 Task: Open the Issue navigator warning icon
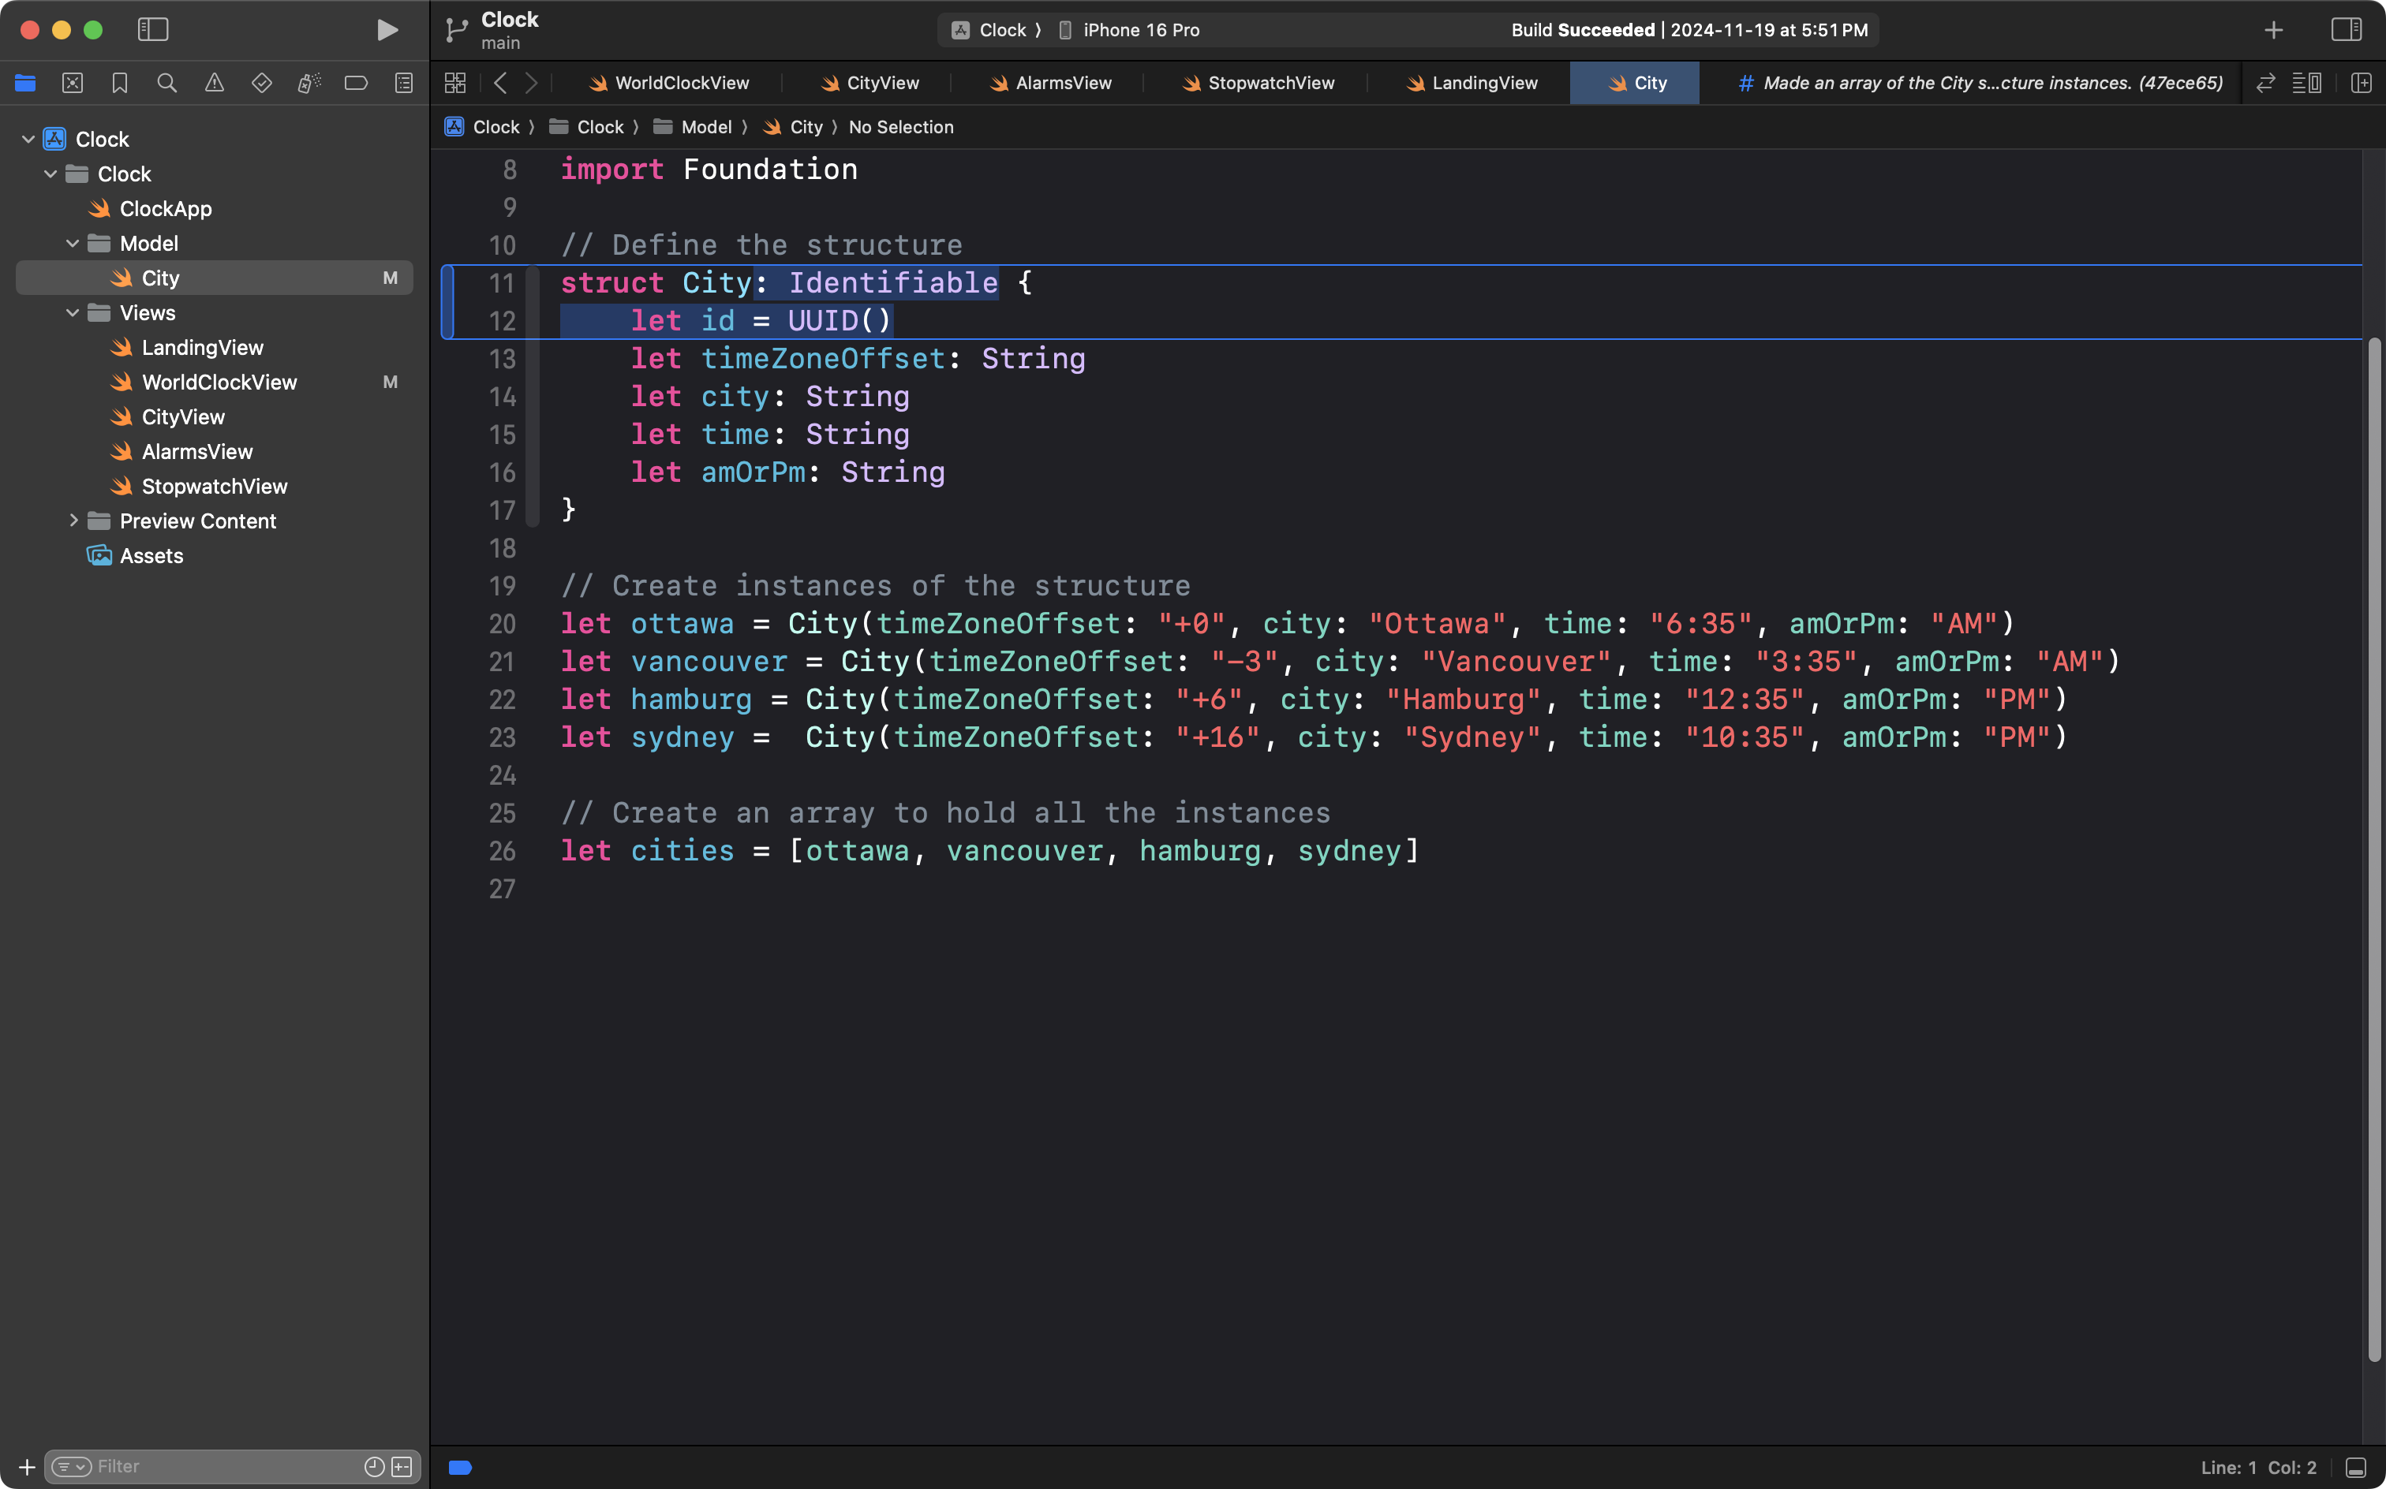point(214,83)
